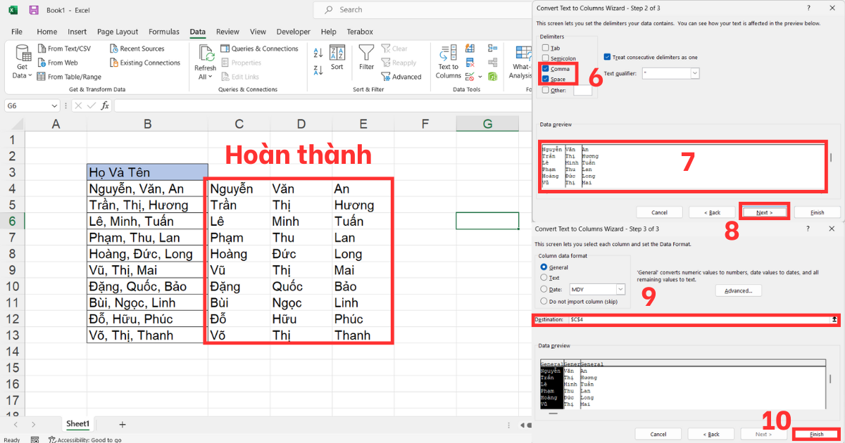Open the Developer tab
This screenshot has height=443, width=845.
294,32
